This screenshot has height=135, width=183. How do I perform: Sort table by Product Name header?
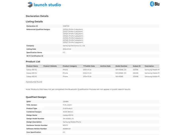[32, 66]
